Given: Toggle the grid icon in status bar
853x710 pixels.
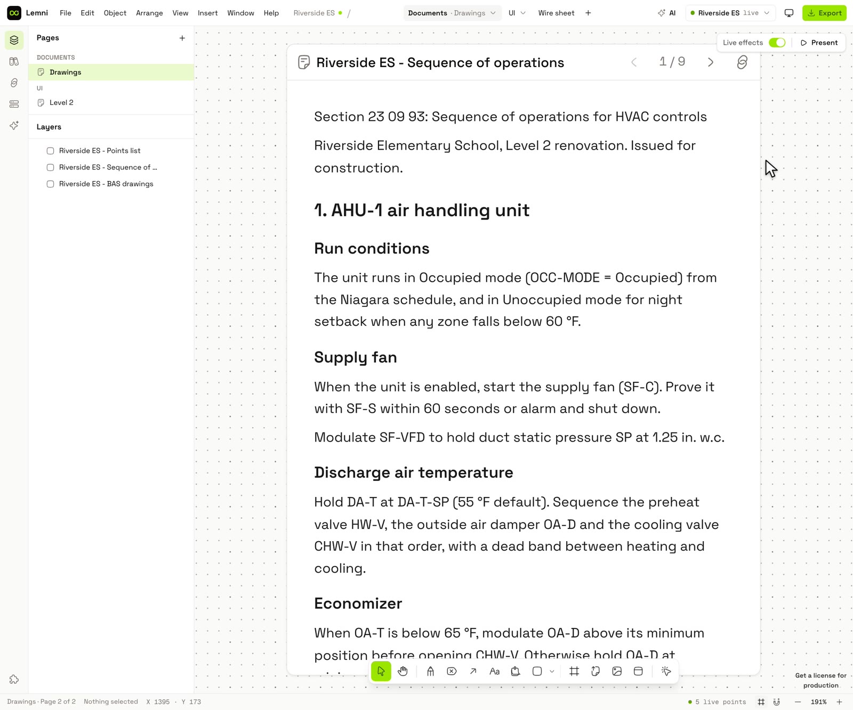Looking at the screenshot, I should (x=761, y=702).
